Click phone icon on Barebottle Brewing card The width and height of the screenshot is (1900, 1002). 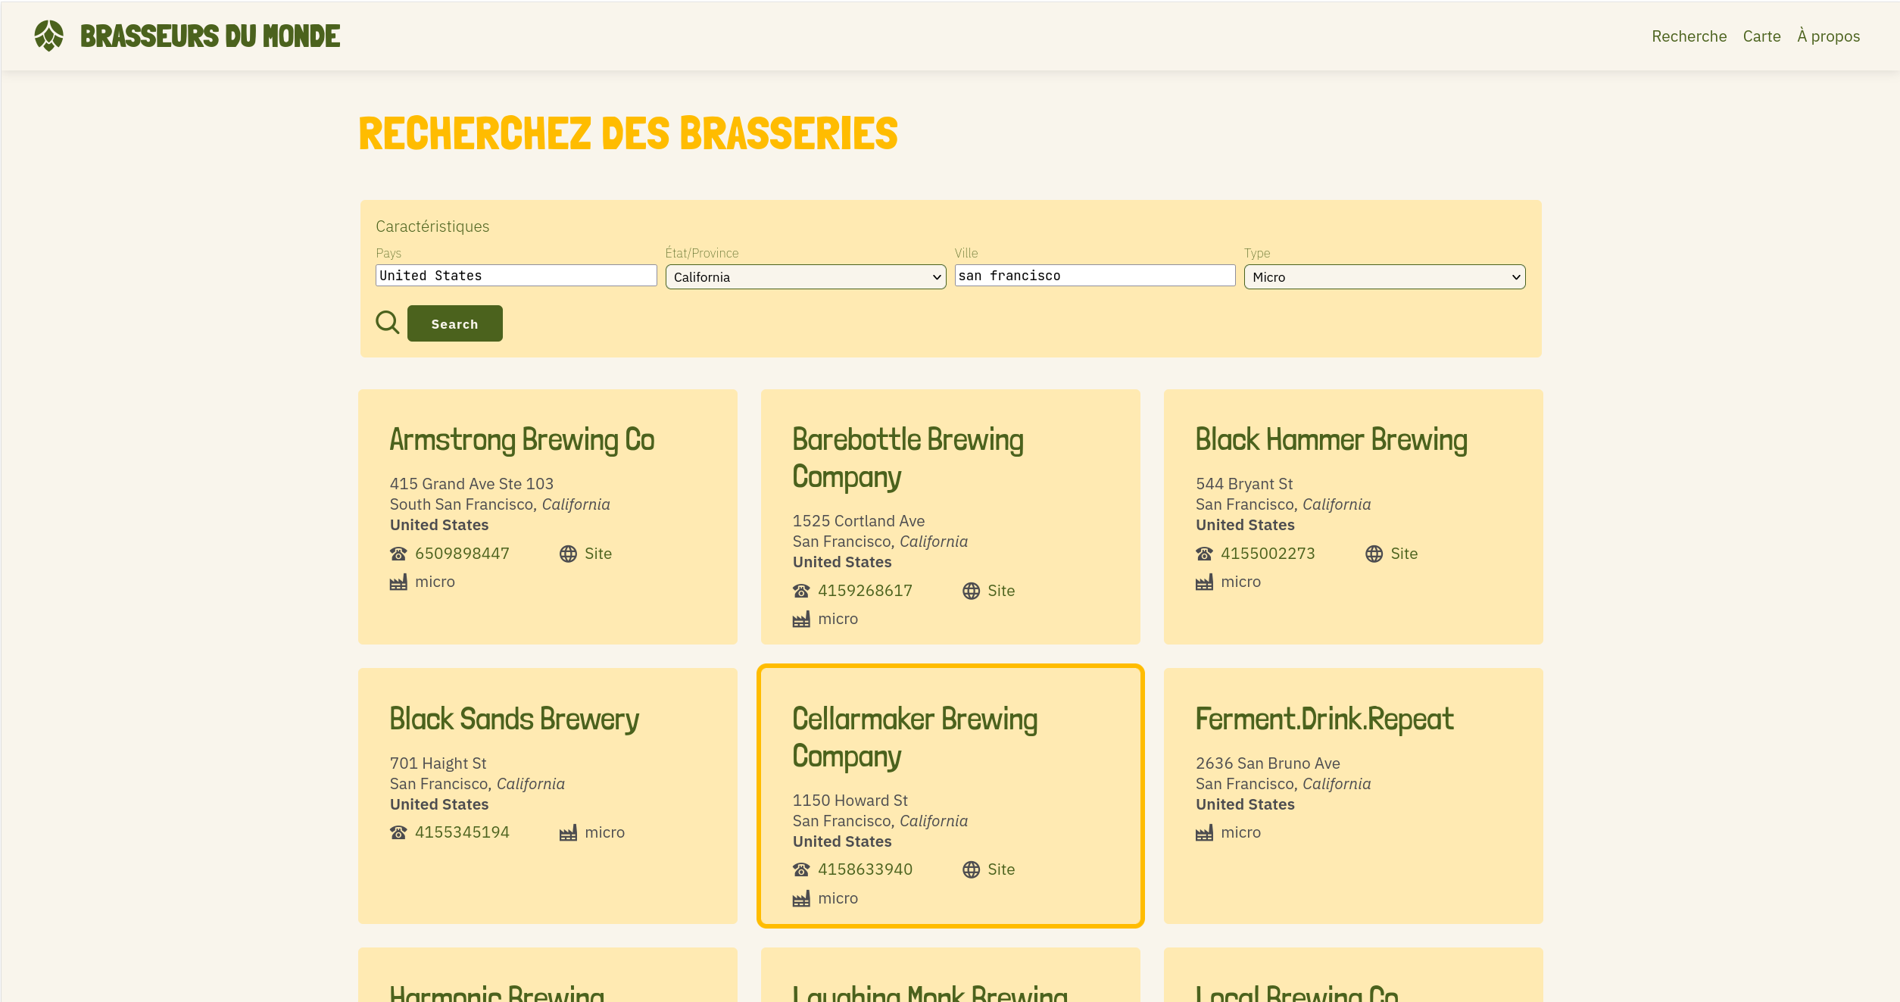pyautogui.click(x=801, y=591)
